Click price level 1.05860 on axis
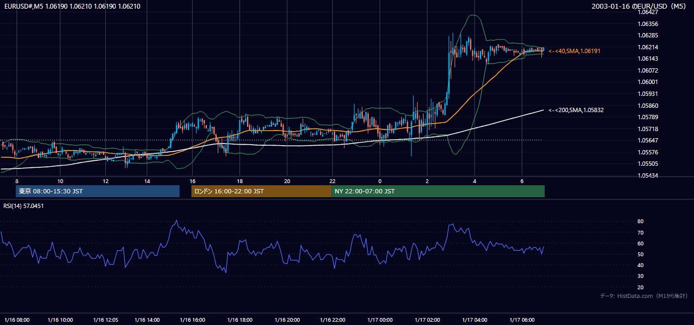Viewport: 694px width, 325px height. tap(648, 106)
